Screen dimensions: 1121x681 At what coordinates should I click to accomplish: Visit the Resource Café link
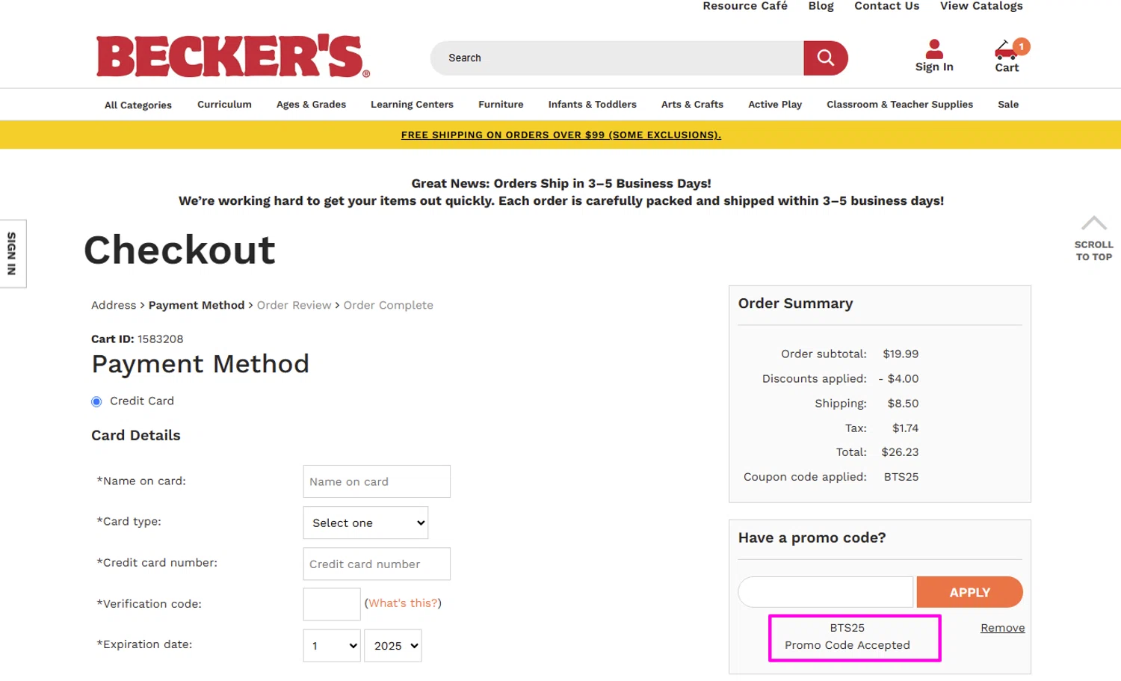tap(745, 6)
